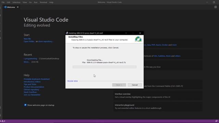Open the Terminal menu
The image size is (219, 123).
click(43, 2)
